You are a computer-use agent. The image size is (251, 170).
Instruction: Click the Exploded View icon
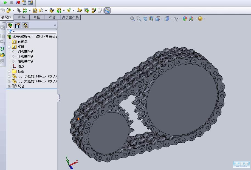click(94, 11)
